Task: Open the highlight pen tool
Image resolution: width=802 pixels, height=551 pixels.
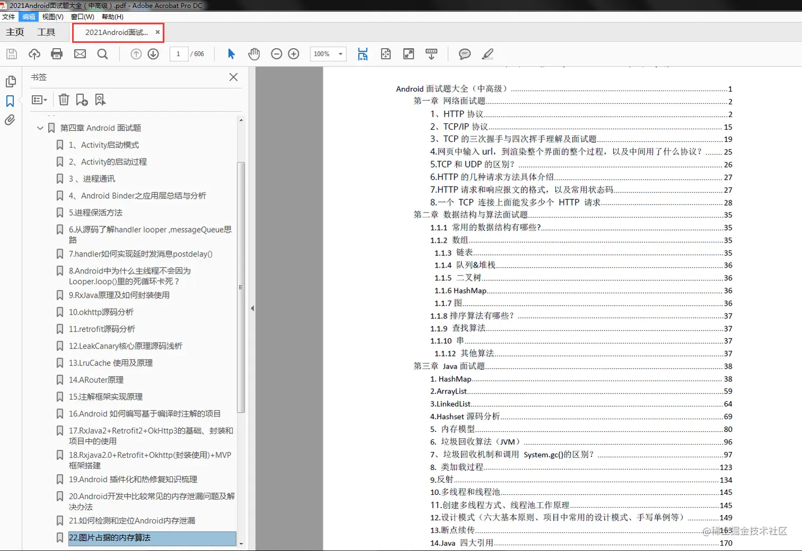Action: (487, 54)
